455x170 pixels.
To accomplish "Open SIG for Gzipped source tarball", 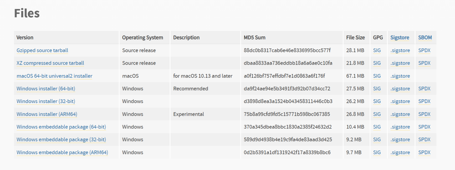I will pyautogui.click(x=377, y=50).
